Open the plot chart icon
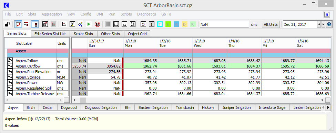This screenshot has height=133, width=336. 64,24
